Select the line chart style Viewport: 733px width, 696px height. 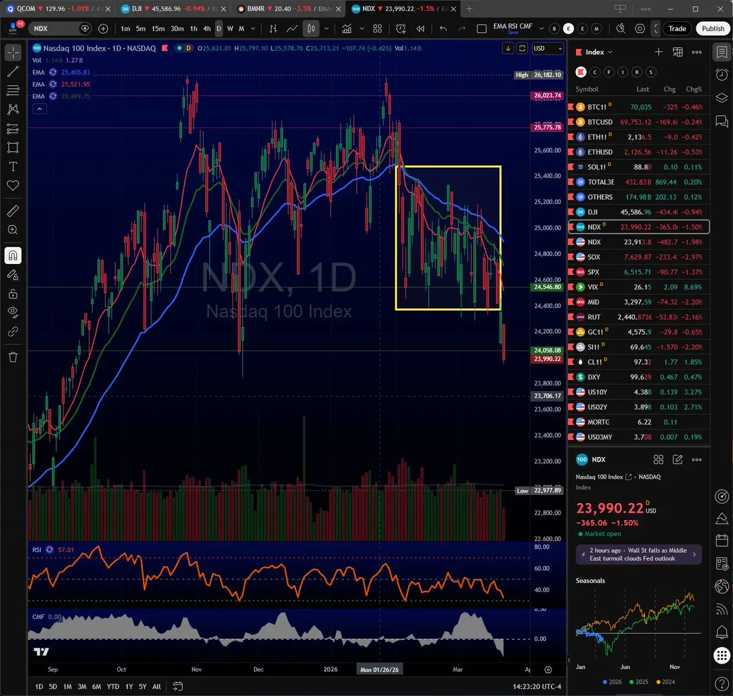tap(292, 29)
